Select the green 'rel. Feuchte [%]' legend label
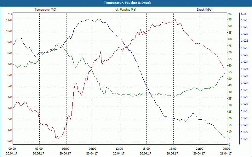The height and width of the screenshot is (157, 252). (x=125, y=10)
